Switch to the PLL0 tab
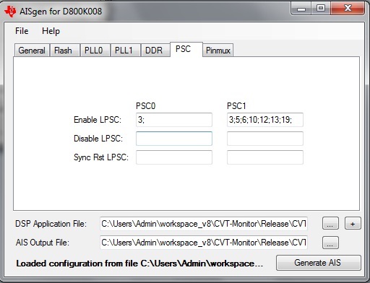This screenshot has height=283, width=370. tap(95, 51)
